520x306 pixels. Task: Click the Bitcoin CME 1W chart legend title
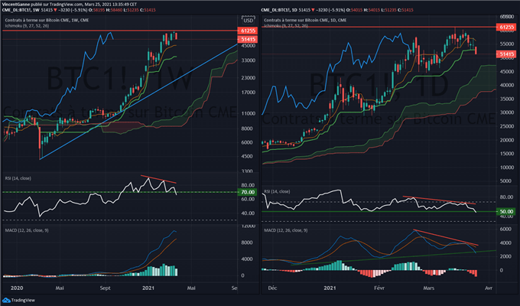point(47,20)
